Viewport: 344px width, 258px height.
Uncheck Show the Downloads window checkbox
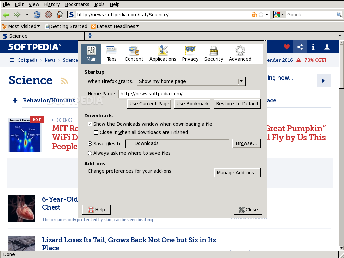click(x=90, y=124)
